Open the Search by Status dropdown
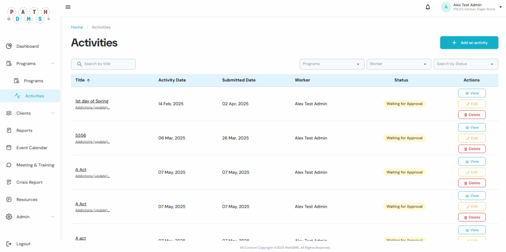Screen dimensions: 506x252 tap(465, 64)
